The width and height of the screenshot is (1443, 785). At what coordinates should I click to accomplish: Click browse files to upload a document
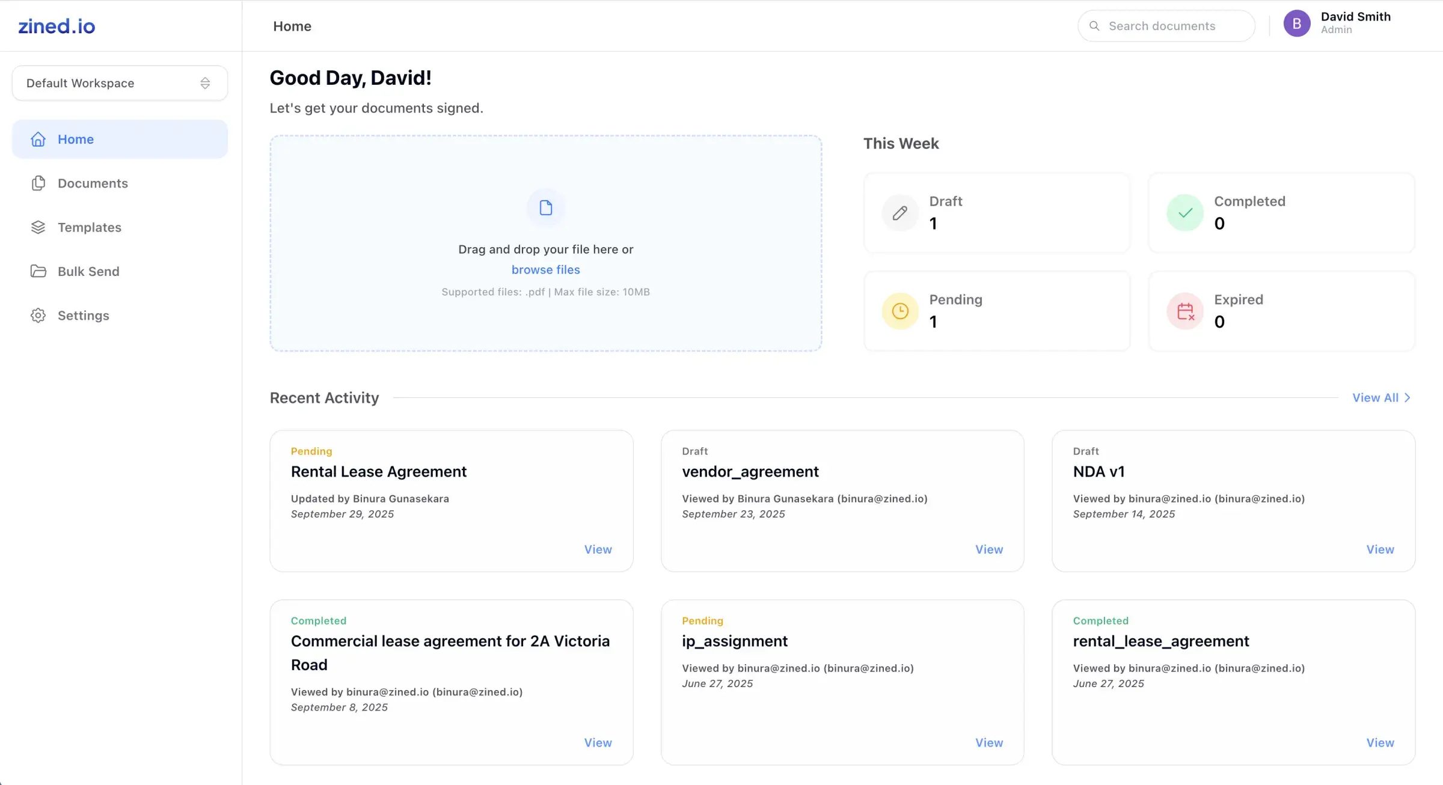(545, 269)
